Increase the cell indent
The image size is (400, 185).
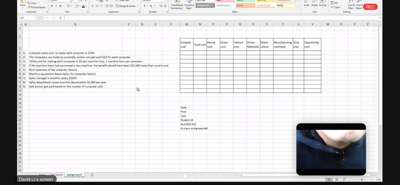(111, 6)
